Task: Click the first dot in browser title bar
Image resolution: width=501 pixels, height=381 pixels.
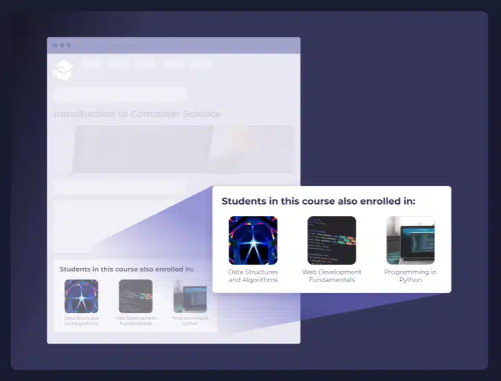Action: coord(55,45)
